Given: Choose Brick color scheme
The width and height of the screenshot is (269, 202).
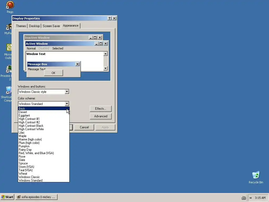Looking at the screenshot, I should [44, 109].
